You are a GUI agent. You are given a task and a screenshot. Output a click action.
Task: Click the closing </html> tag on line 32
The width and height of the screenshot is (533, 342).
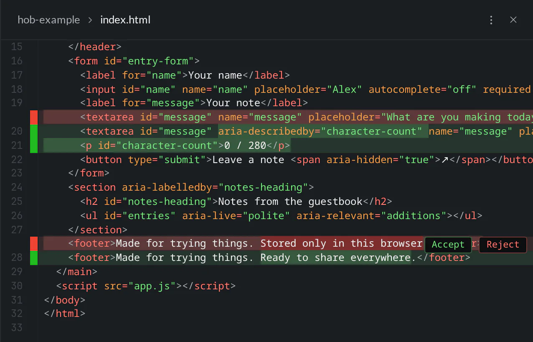coord(65,314)
